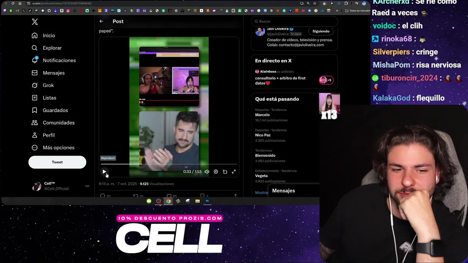Share the post with the share icon
The image size is (468, 263).
[x=235, y=196]
